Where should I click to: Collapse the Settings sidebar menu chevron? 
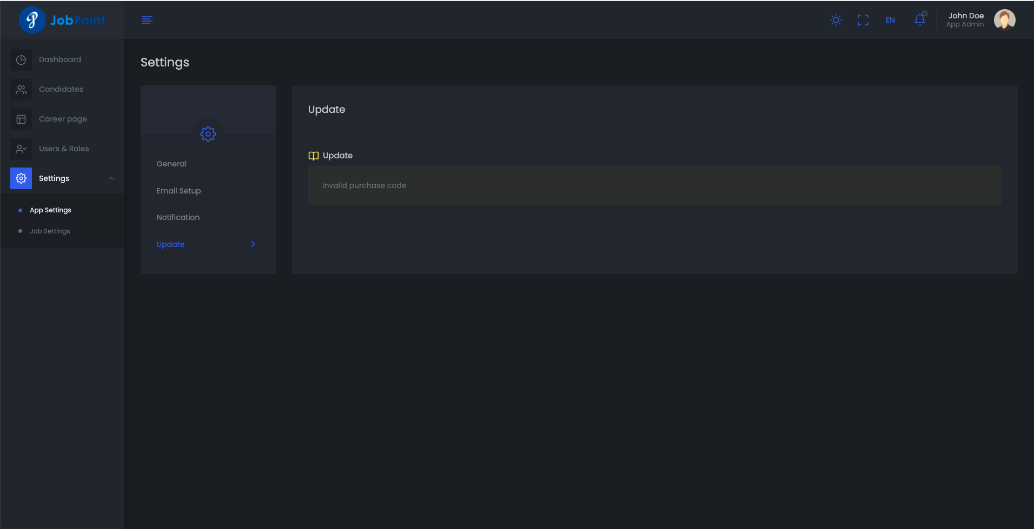pos(111,178)
